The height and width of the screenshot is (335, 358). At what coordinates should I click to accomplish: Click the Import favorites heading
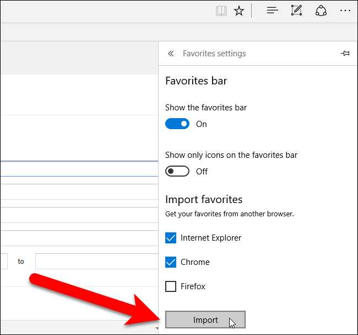204,199
